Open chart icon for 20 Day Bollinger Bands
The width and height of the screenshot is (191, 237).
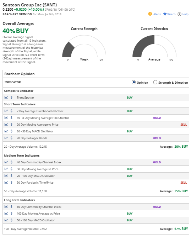tap(6, 138)
